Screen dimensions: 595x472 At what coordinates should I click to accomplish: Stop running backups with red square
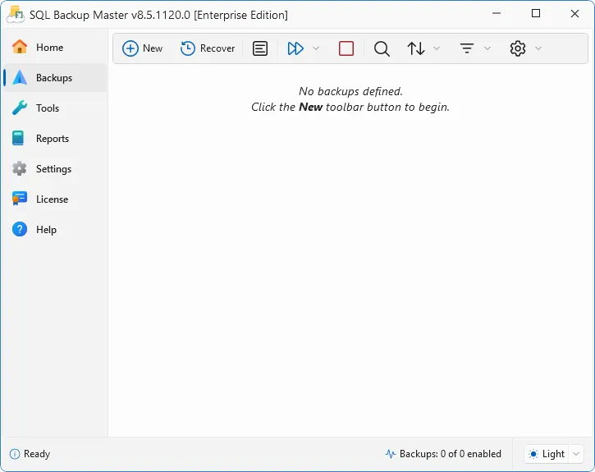tap(346, 48)
